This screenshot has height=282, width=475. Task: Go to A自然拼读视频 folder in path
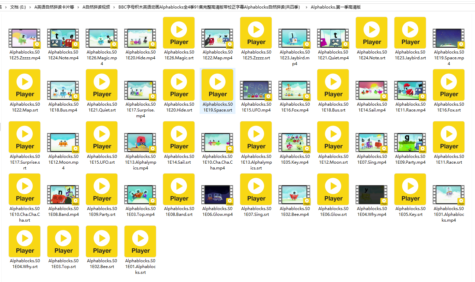(x=96, y=7)
